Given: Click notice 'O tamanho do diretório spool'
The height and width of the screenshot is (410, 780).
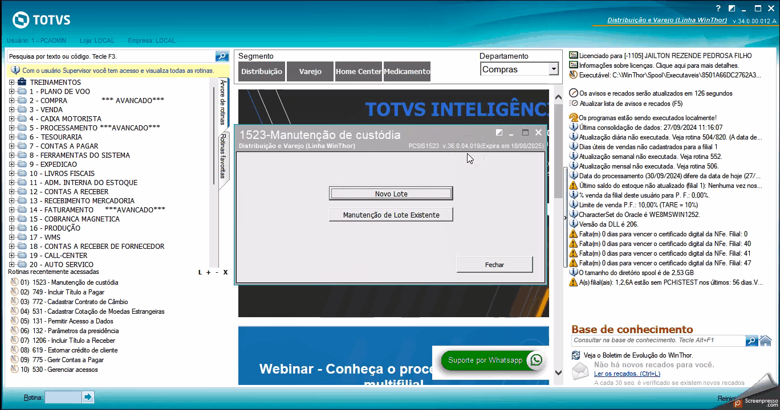Looking at the screenshot, I should click(636, 273).
